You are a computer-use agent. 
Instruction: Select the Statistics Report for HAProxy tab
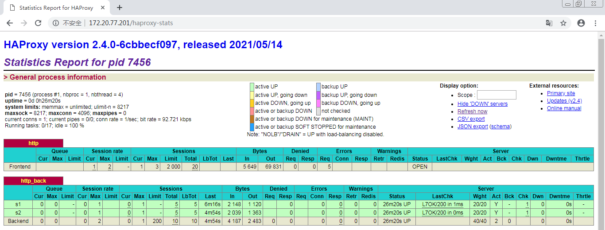pyautogui.click(x=58, y=8)
